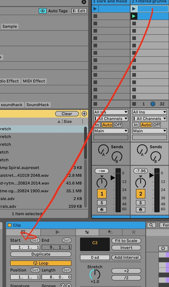
Task: Select the Sample tag filter
Action: tap(9, 26)
